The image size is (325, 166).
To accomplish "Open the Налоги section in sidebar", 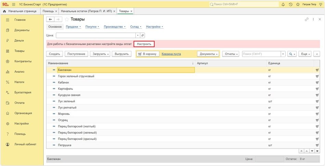I will click(x=19, y=82).
